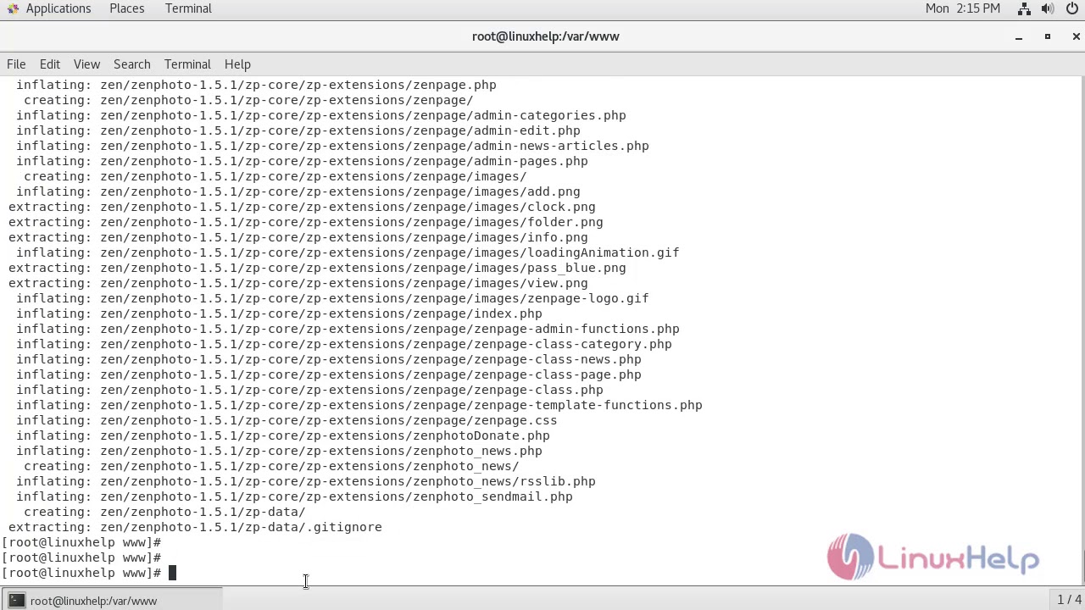Click the line creating zen/zenphoto-1.5.1/zp-data/
Screen dimensions: 1085x610
tap(164, 512)
